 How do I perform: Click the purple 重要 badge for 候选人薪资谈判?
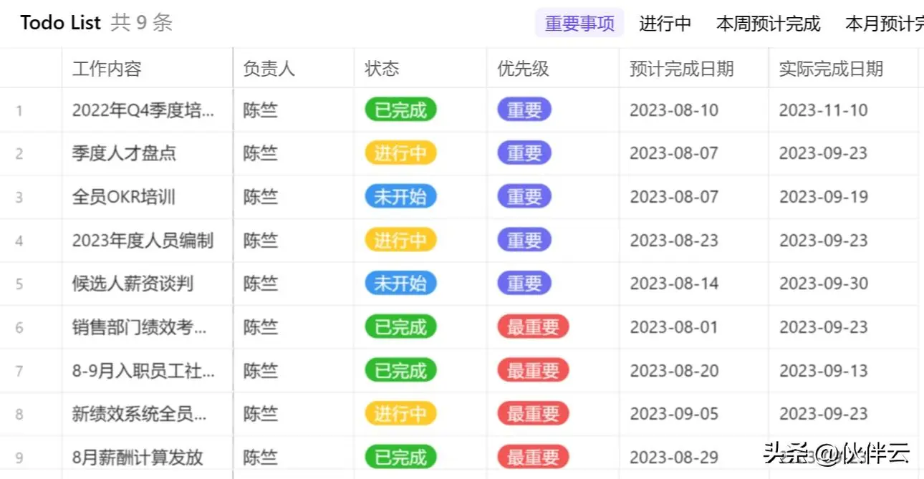[x=524, y=284]
